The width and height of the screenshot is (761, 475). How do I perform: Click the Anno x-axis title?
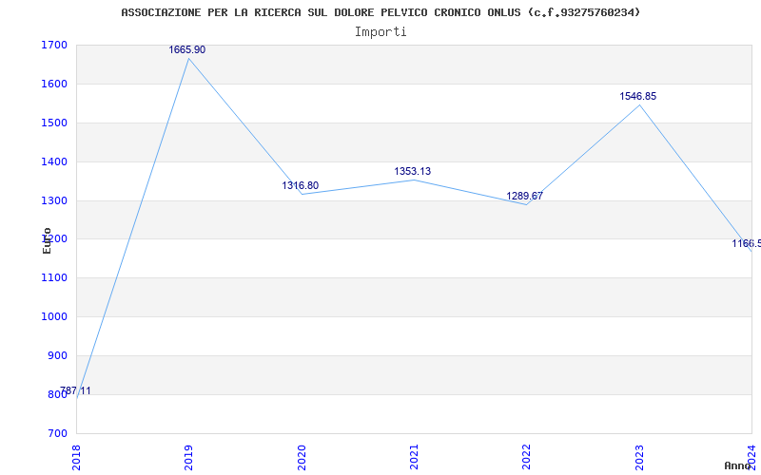coord(738,466)
